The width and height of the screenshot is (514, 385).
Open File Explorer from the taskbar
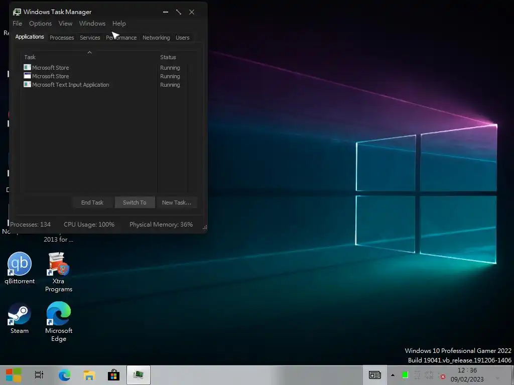89,375
